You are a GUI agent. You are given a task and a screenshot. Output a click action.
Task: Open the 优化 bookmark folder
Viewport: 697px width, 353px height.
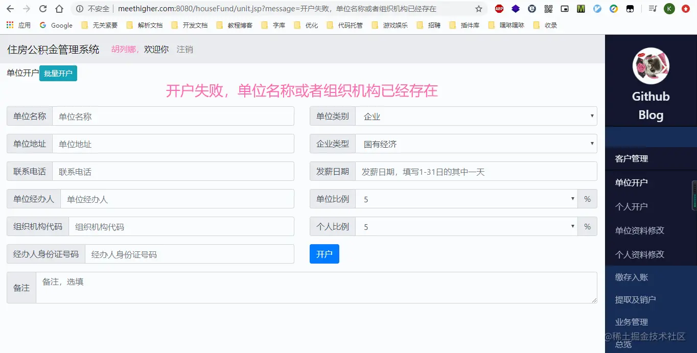306,25
